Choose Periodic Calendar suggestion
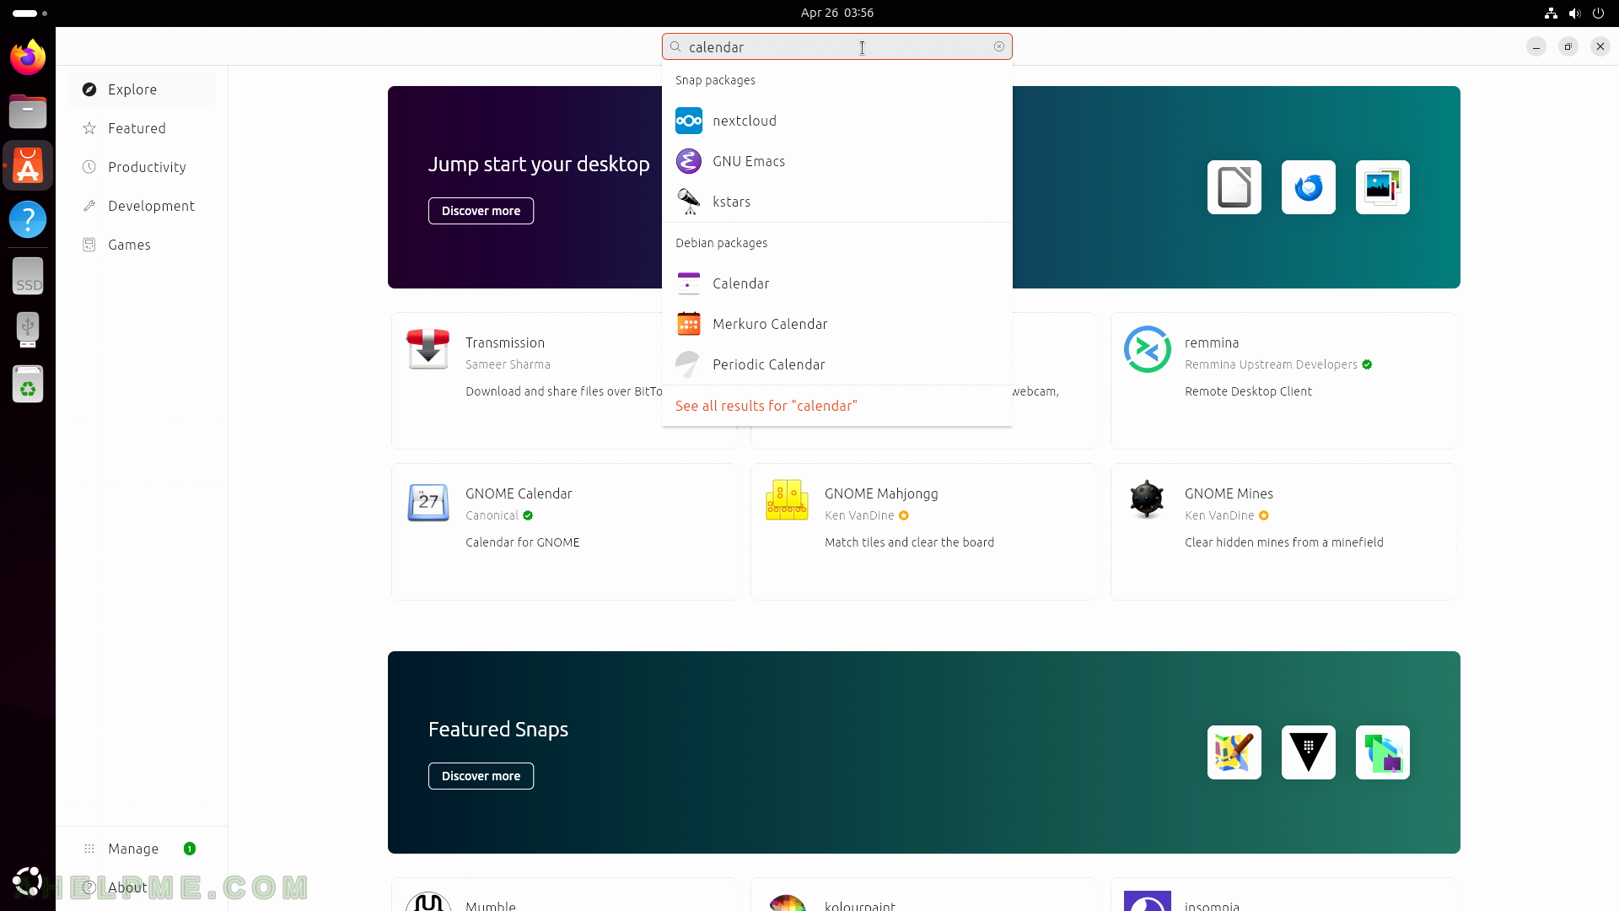The image size is (1619, 911). [x=837, y=364]
